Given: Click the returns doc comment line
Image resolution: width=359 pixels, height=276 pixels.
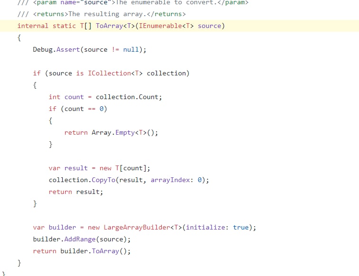Looking at the screenshot, I should (101, 14).
